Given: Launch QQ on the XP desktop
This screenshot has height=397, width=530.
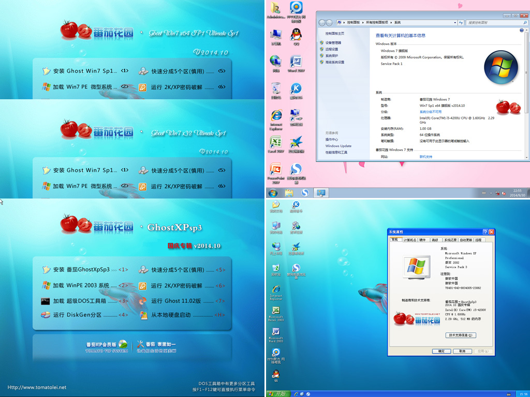Looking at the screenshot, I should (276, 375).
